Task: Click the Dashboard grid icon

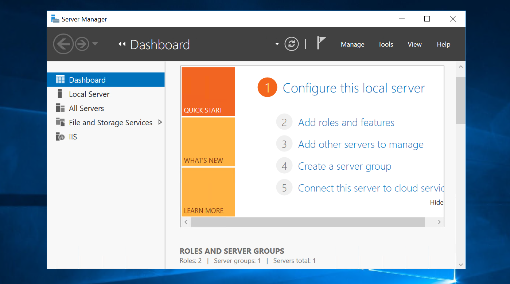Action: point(60,80)
